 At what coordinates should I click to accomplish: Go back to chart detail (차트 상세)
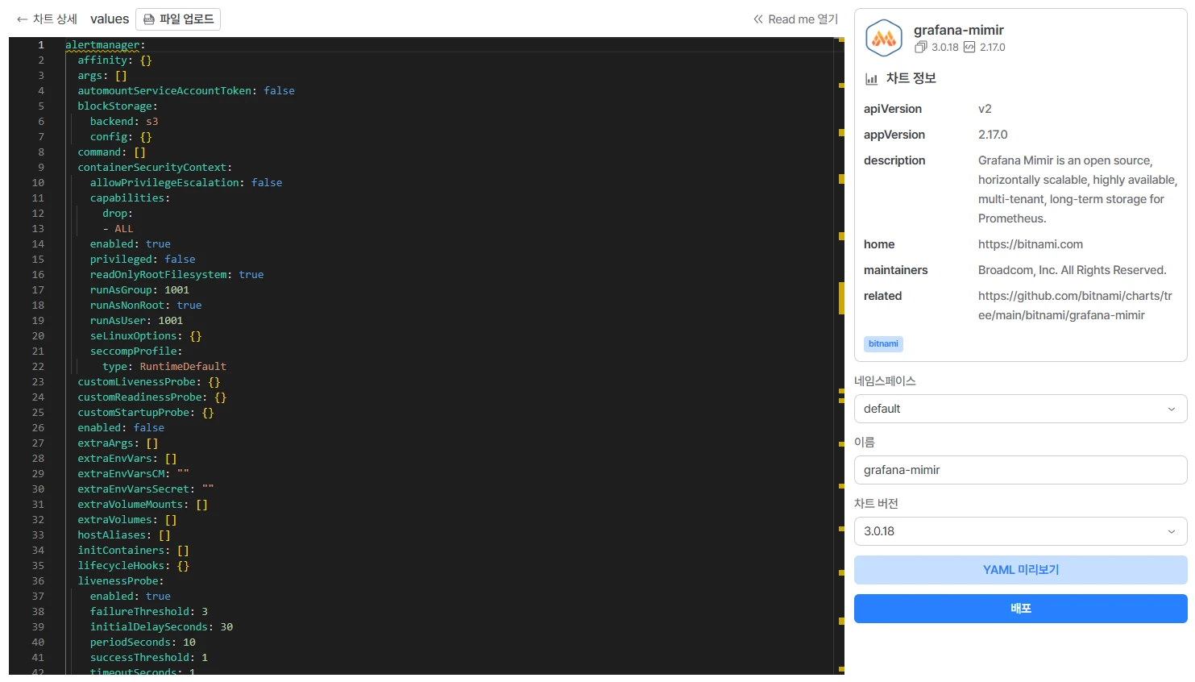47,19
